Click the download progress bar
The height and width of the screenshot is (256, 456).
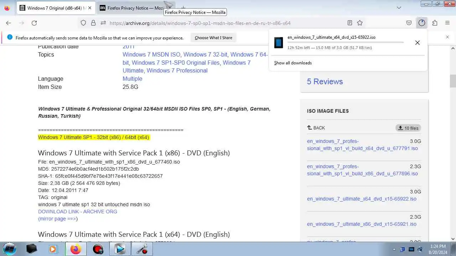coord(346,42)
